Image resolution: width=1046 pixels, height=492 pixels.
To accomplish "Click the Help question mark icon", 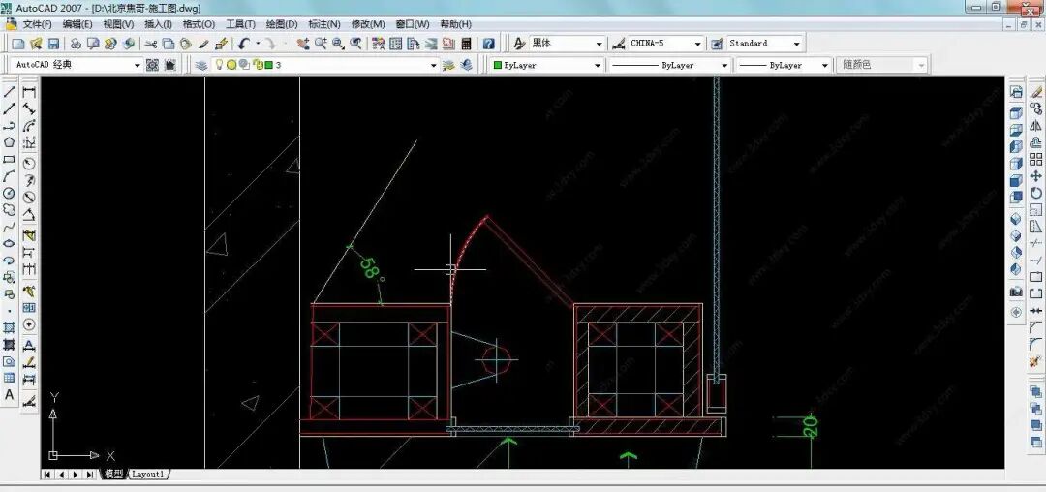I will click(x=489, y=44).
